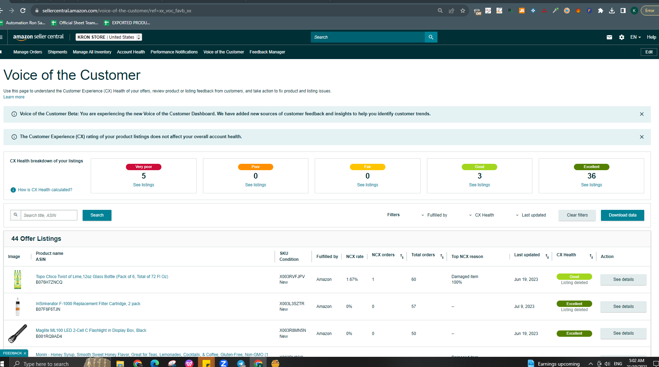Open the seller messages envelope icon
The image size is (659, 367).
point(609,37)
